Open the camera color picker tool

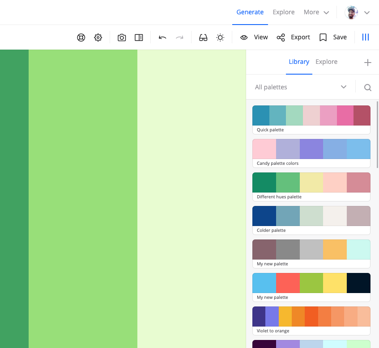click(x=122, y=37)
